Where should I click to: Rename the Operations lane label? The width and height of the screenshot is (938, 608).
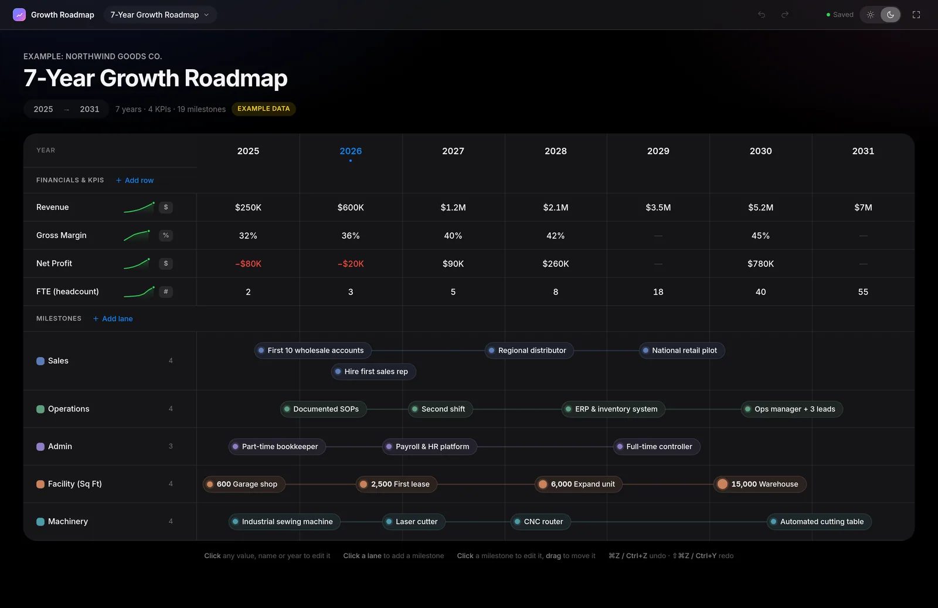(69, 409)
